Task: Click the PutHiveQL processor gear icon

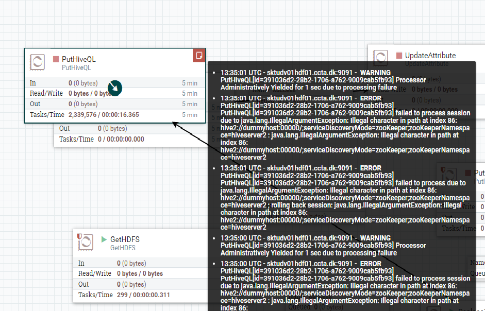Action: click(37, 62)
